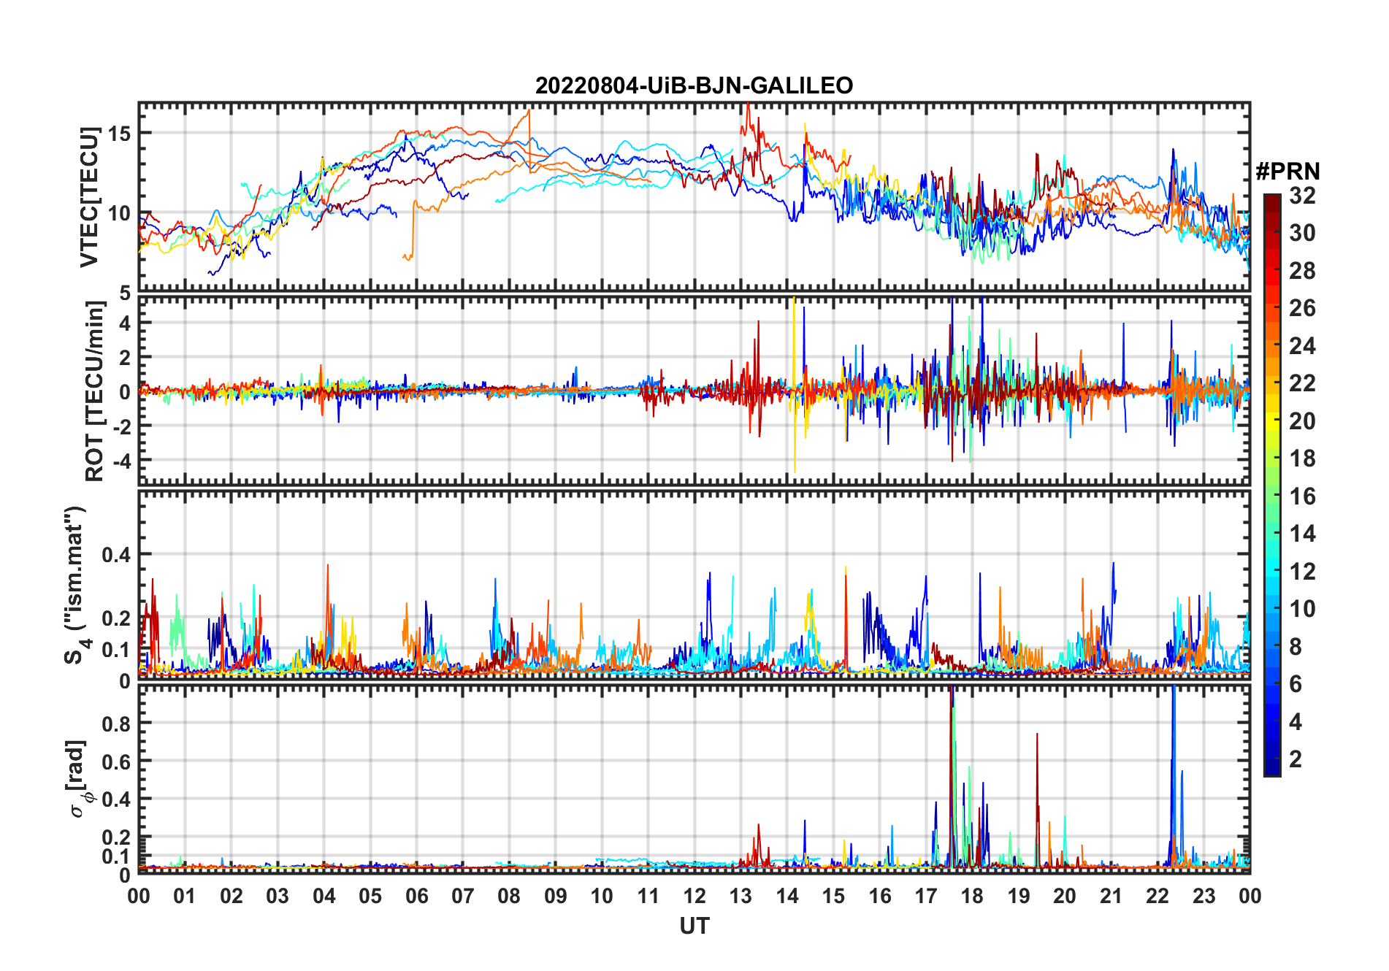Click colorbar tick label 2
The height and width of the screenshot is (971, 1389).
[1296, 759]
